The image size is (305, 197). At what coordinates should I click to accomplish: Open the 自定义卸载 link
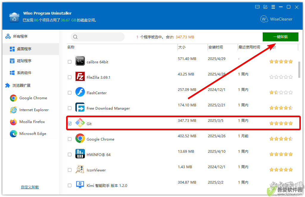tap(30, 187)
